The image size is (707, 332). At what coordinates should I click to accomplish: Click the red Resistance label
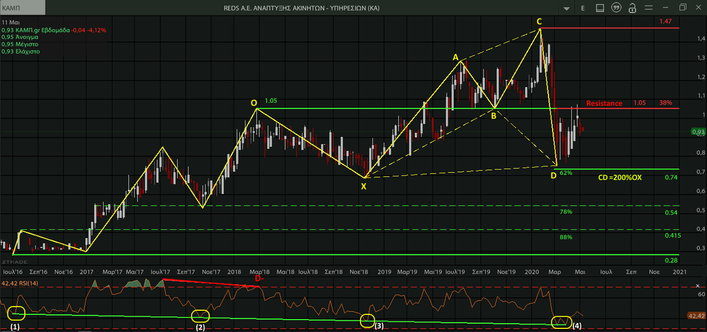point(604,103)
